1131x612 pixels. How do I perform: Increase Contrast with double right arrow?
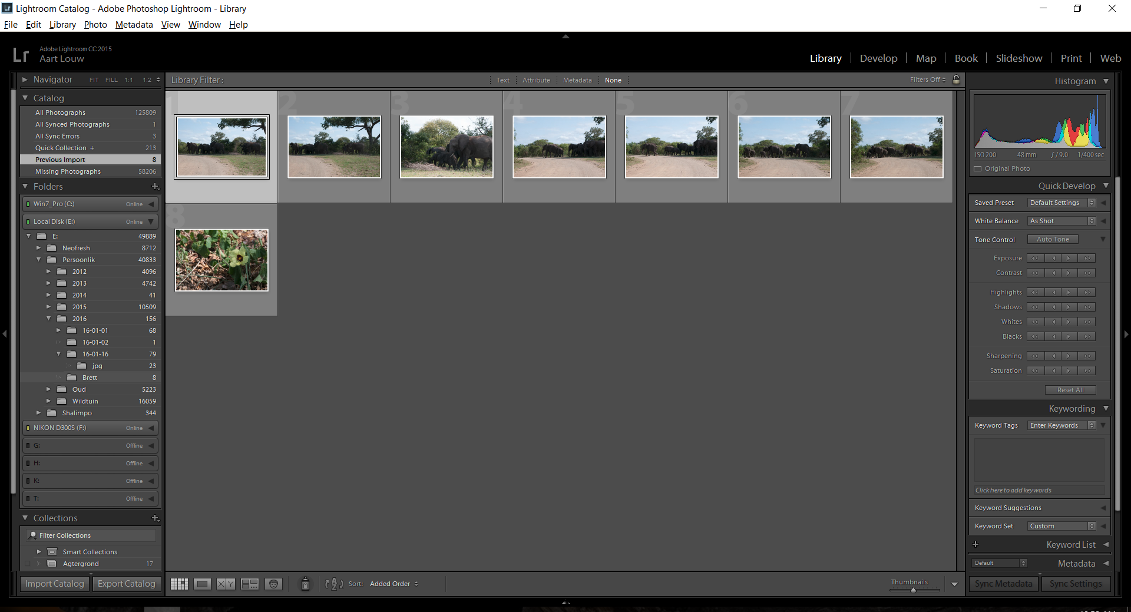coord(1087,273)
